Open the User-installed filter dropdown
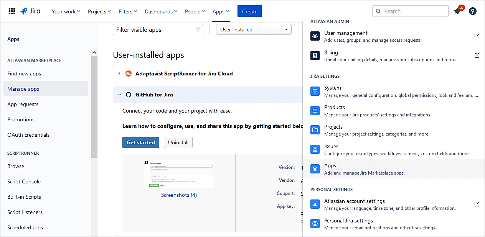The image size is (485, 237). [x=254, y=29]
